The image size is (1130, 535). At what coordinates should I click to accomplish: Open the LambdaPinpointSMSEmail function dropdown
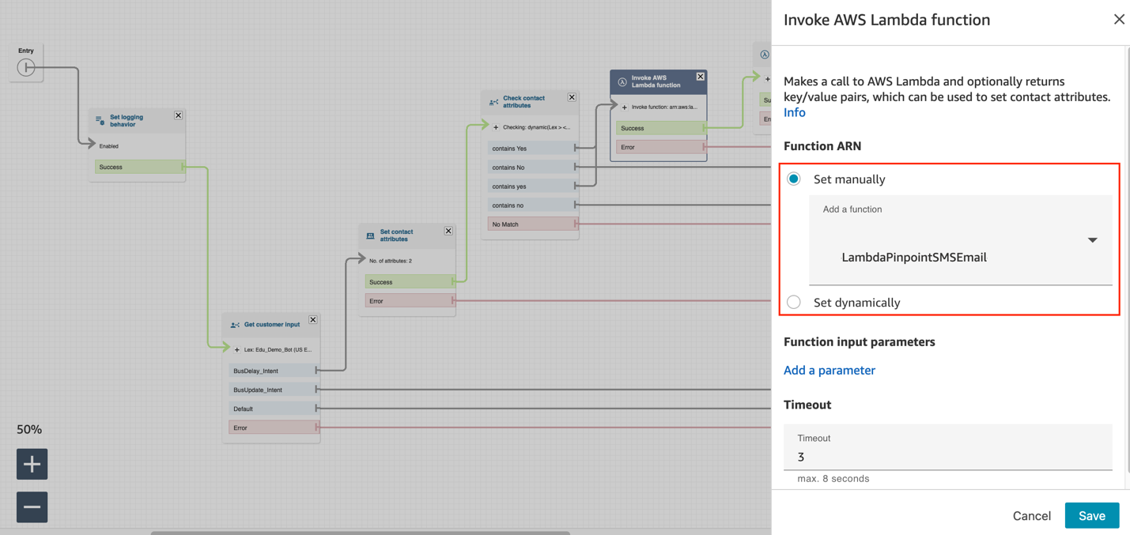[1092, 239]
